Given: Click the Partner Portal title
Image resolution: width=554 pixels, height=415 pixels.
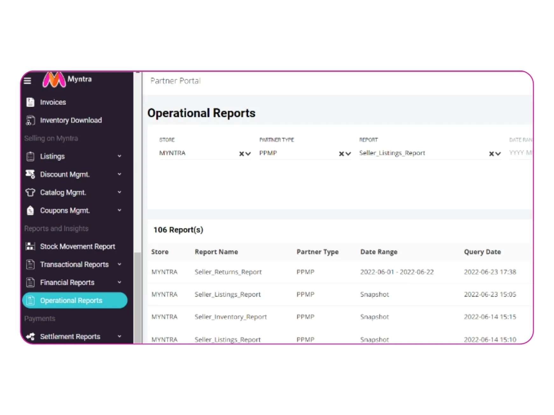Looking at the screenshot, I should point(175,81).
